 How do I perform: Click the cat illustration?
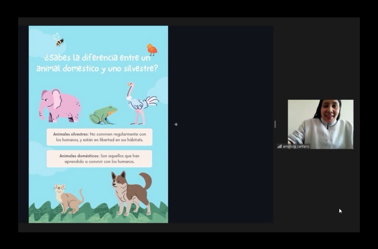pos(68,199)
